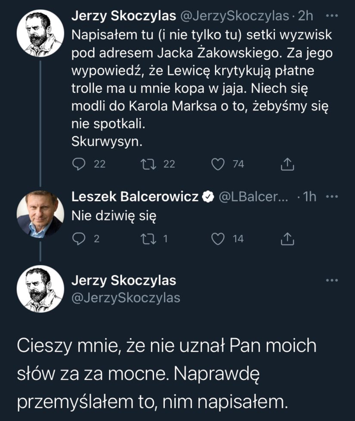The width and height of the screenshot is (355, 421).
Task: Retweet the first Jerzy Skoczylas tweet
Action: (x=147, y=164)
